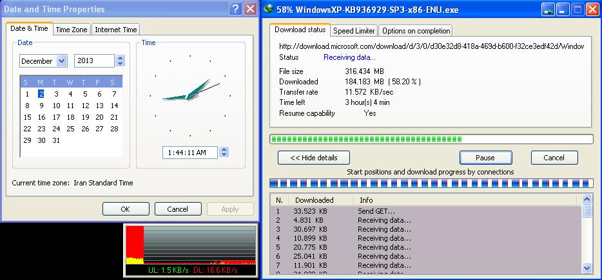Select December 29 on the calendar
Screen dimensions: 602x280
(x=27, y=140)
